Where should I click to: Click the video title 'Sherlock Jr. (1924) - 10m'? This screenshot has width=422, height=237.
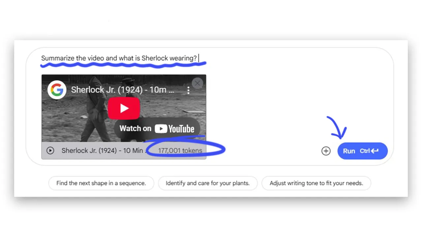coord(123,90)
